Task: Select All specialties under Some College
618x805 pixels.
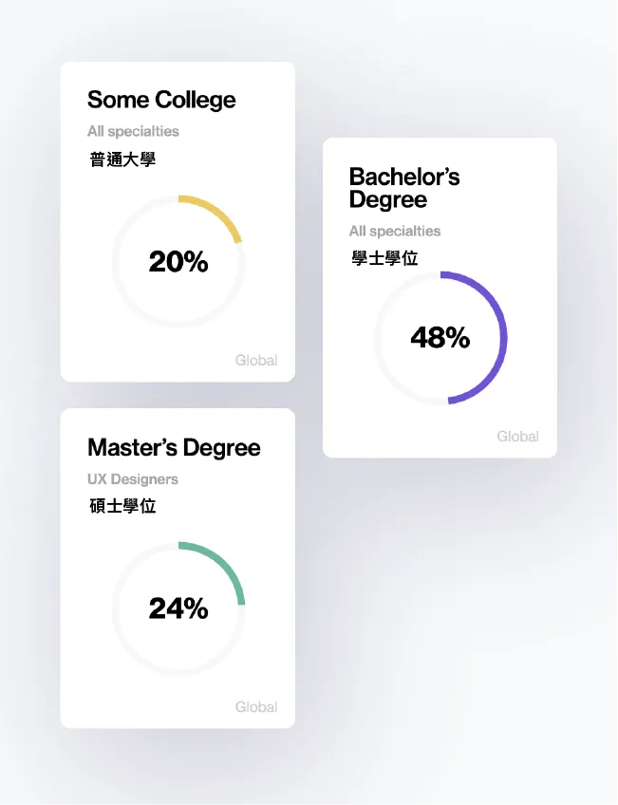Action: click(133, 131)
